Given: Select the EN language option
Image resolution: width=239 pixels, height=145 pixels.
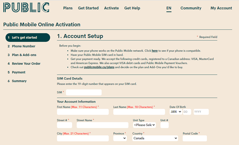Looking at the screenshot, I should click(169, 8).
